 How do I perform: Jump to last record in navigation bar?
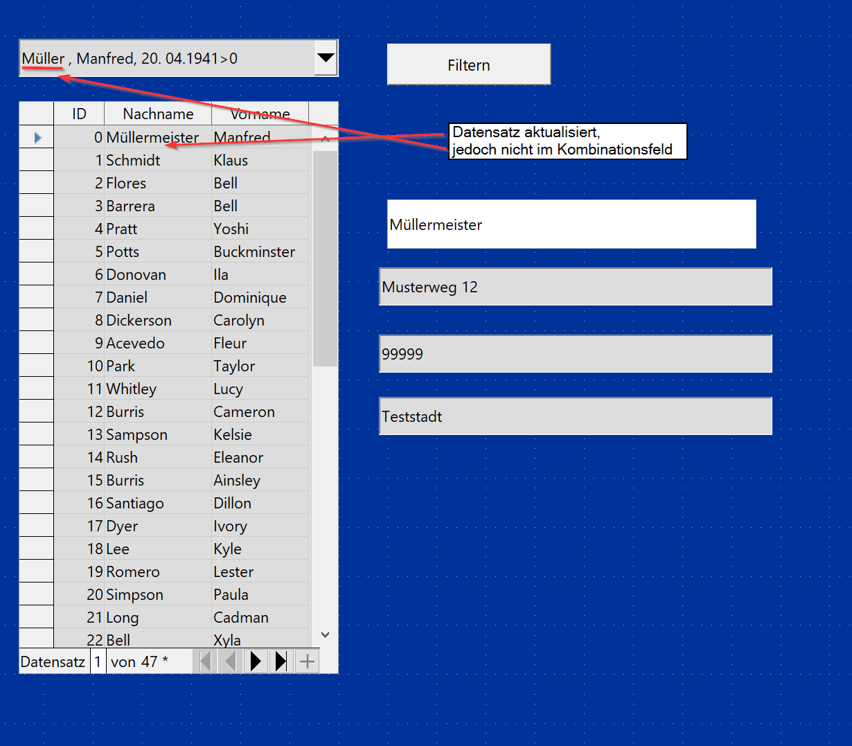pyautogui.click(x=281, y=661)
